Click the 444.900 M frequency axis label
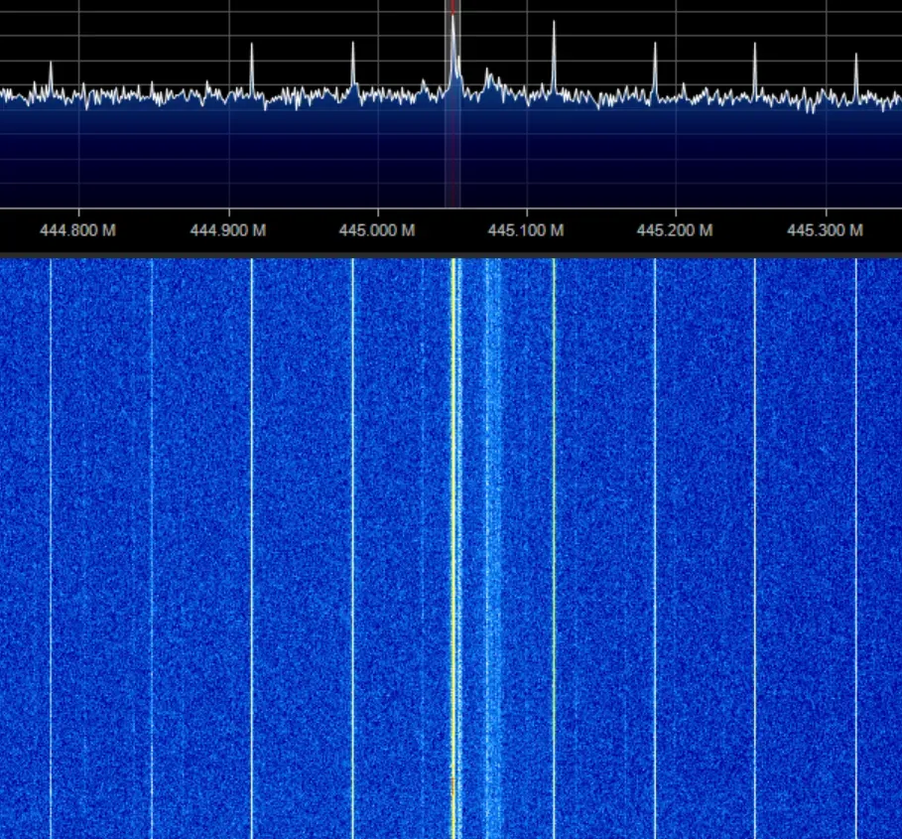902x839 pixels. pos(227,230)
